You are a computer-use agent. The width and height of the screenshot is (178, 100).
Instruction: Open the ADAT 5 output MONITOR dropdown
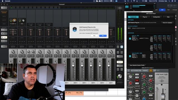tap(93, 47)
